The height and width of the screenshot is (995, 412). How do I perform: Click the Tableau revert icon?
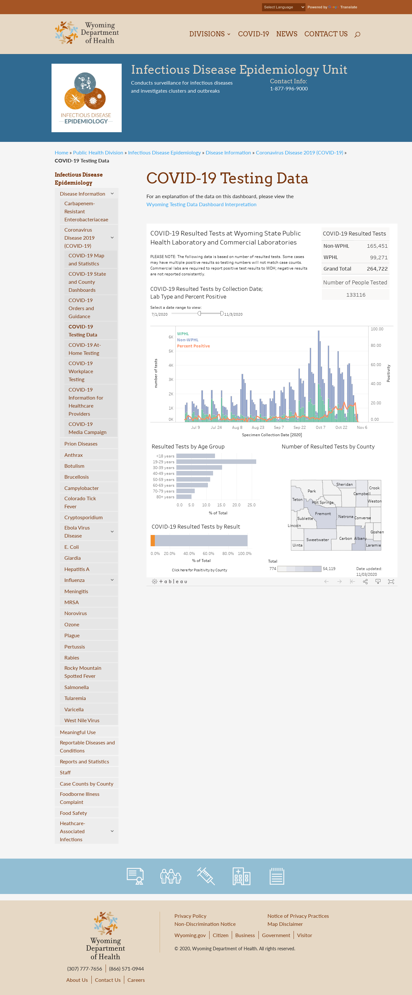point(352,581)
